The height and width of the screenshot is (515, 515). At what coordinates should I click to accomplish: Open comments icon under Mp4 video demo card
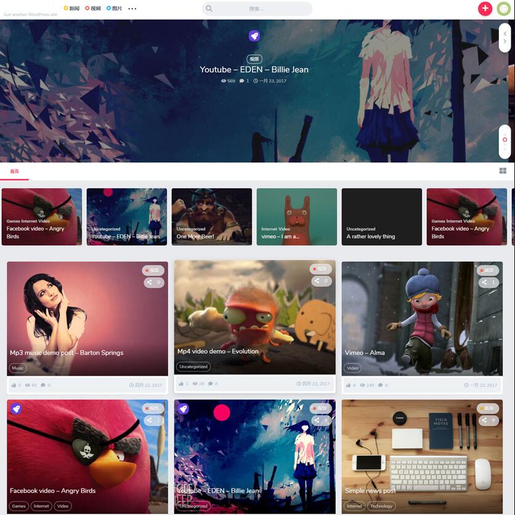pos(211,384)
